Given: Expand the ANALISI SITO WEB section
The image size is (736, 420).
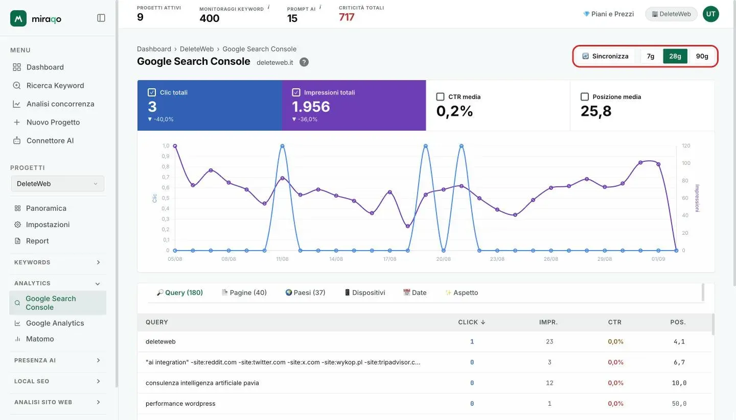Looking at the screenshot, I should tap(57, 402).
